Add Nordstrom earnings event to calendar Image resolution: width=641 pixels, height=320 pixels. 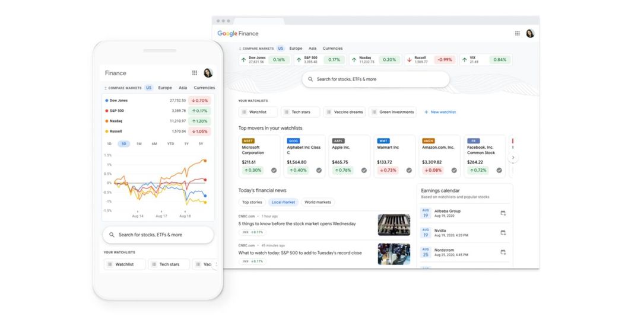pos(503,252)
